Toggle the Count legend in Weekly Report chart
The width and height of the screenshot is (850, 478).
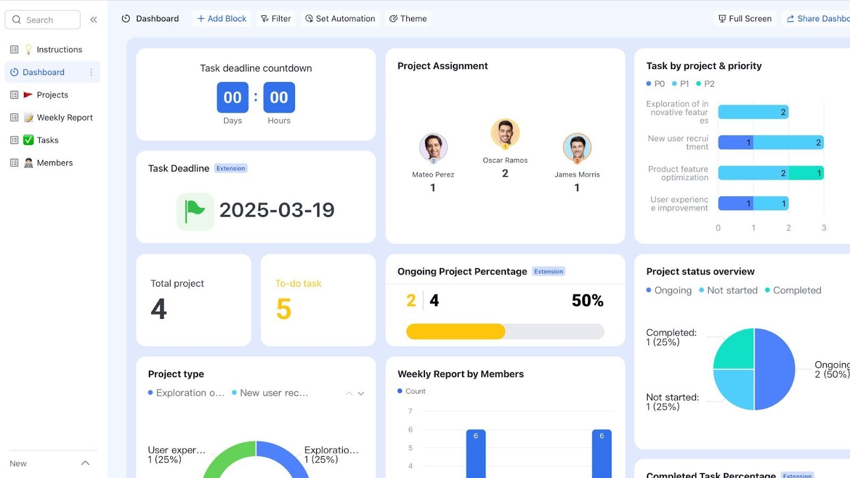click(x=412, y=391)
